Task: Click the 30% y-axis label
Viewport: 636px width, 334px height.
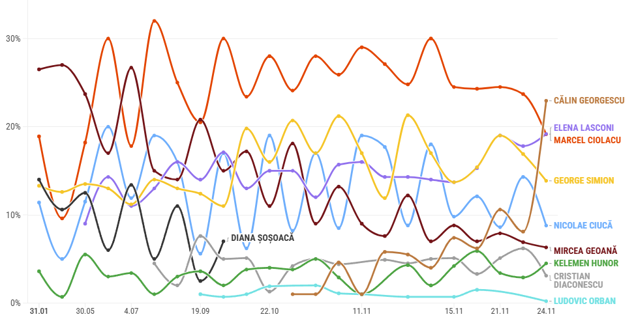Action: click(13, 38)
